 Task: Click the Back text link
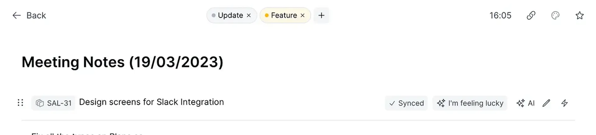click(x=36, y=15)
